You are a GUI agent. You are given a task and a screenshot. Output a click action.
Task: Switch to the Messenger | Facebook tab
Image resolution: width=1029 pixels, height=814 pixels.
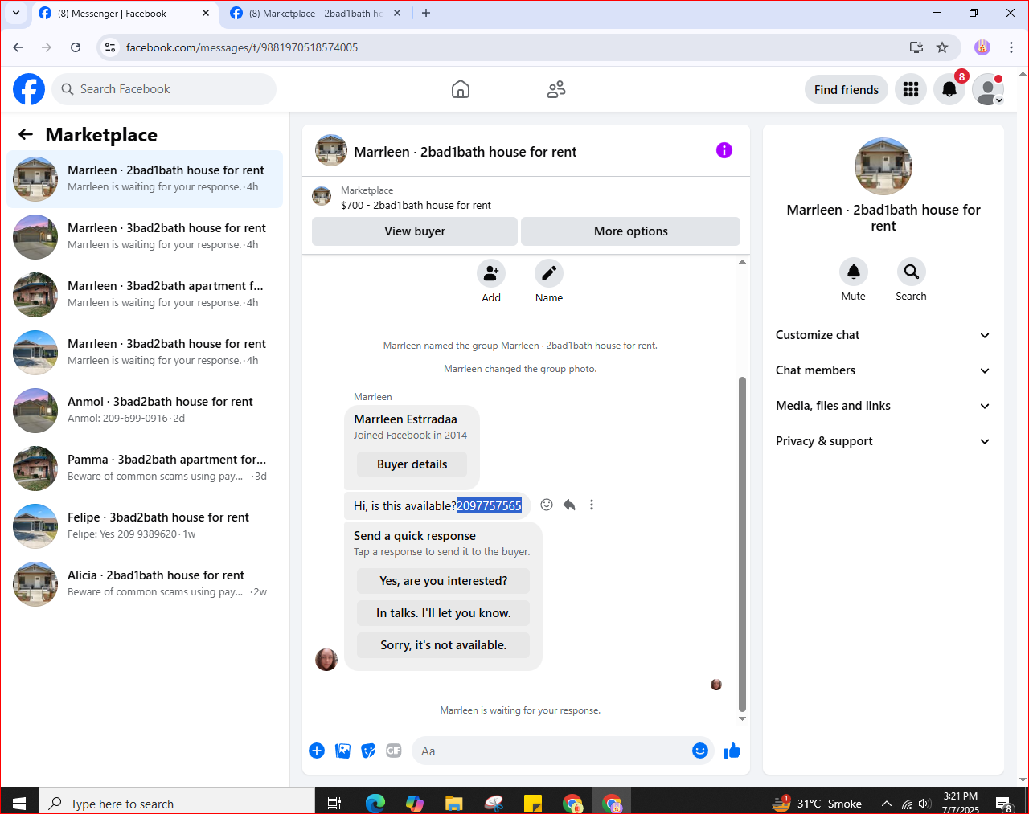pyautogui.click(x=124, y=14)
